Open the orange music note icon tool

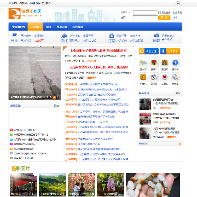click(x=143, y=77)
